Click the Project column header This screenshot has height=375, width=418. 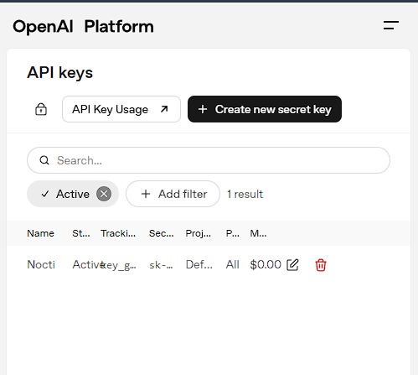[x=199, y=233]
